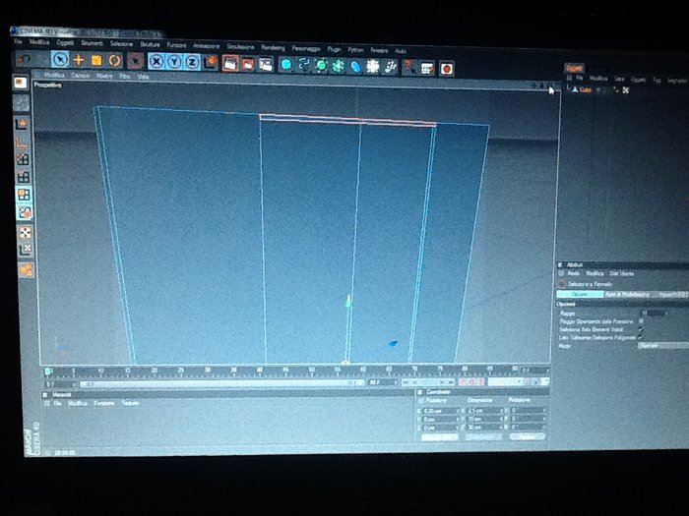Select the Scale tool square icon

click(96, 60)
